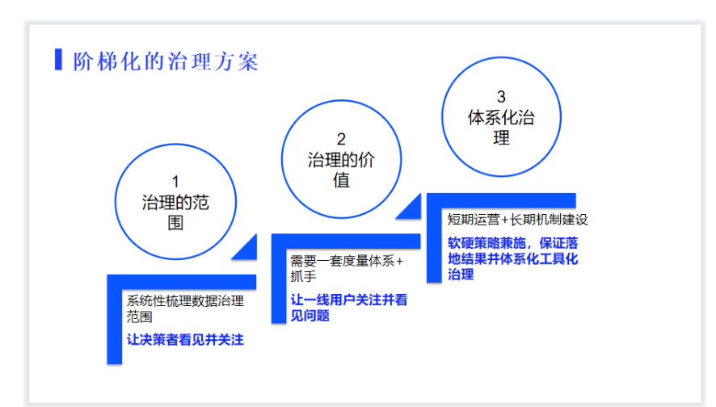Click the text 需要一套度量体系+抓手
The image size is (716, 407).
coord(347,268)
